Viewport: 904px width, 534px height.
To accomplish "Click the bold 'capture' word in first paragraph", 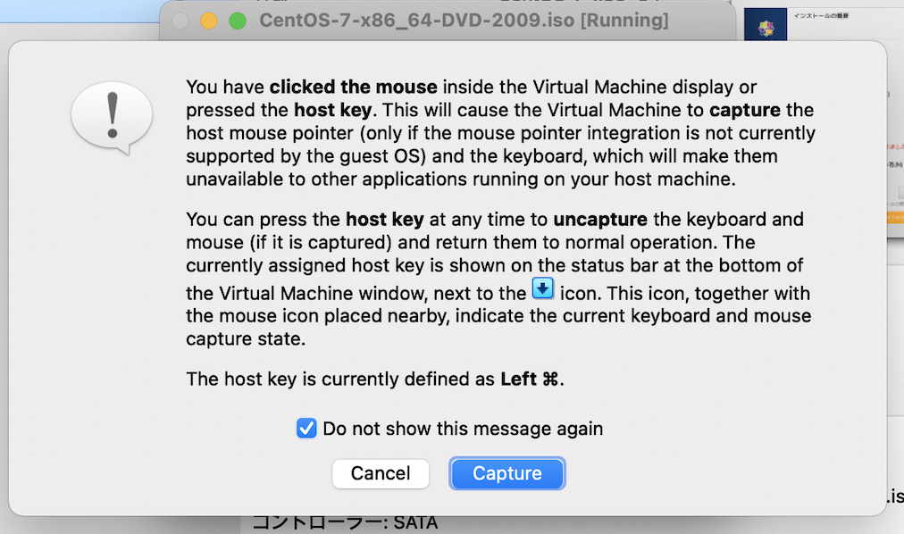I will [x=745, y=110].
